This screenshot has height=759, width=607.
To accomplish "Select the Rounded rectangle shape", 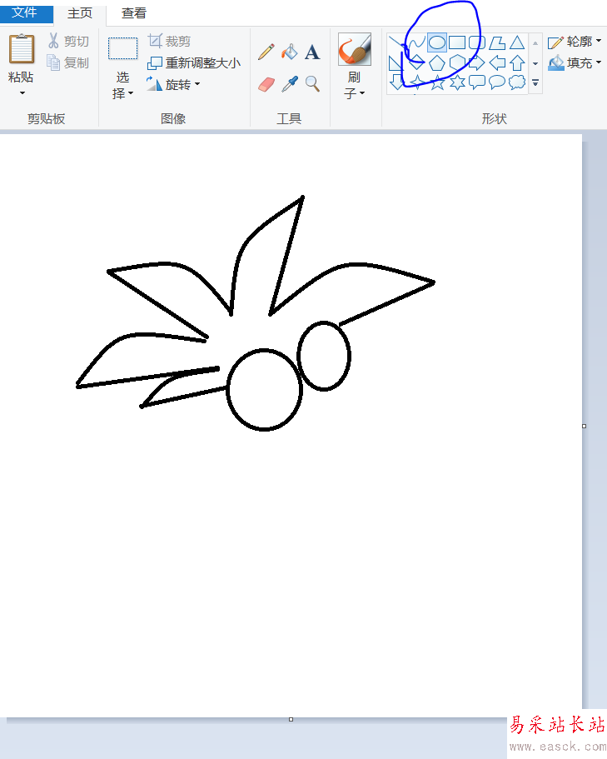I will [x=477, y=42].
